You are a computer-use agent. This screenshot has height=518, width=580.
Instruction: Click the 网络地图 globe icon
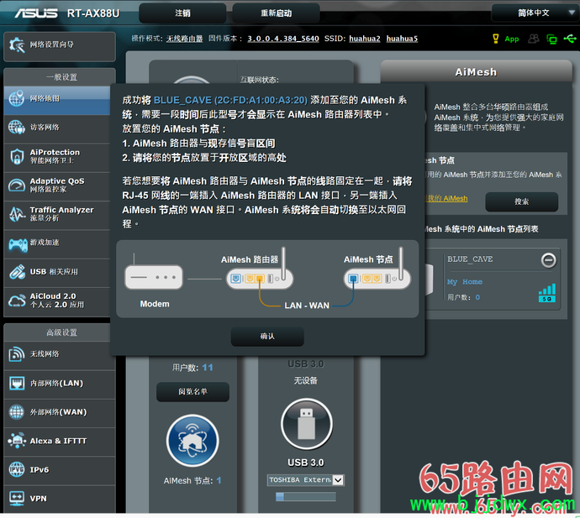16,98
